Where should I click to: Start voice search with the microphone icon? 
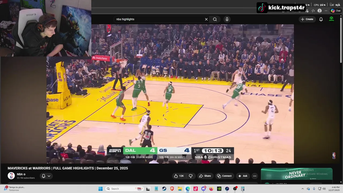point(227,19)
